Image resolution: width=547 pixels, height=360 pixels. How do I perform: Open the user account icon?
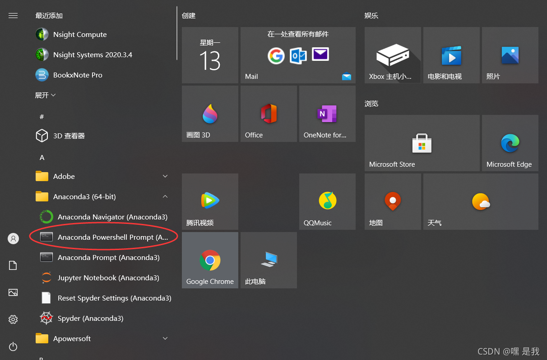pyautogui.click(x=13, y=239)
